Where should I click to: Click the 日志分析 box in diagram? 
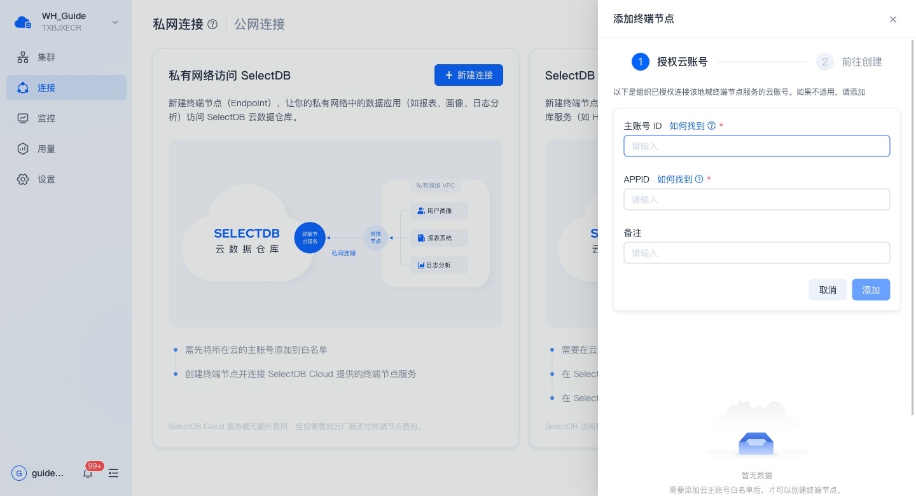439,265
